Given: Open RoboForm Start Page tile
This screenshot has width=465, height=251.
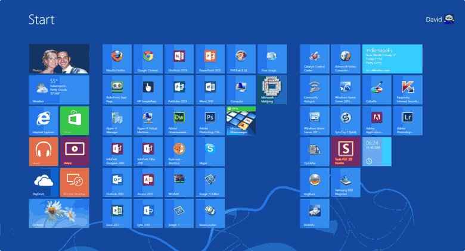Looking at the screenshot, I should point(117,90).
